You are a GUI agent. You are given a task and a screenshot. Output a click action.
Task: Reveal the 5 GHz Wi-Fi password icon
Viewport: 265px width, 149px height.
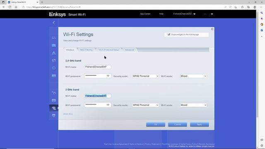pyautogui.click(x=108, y=105)
